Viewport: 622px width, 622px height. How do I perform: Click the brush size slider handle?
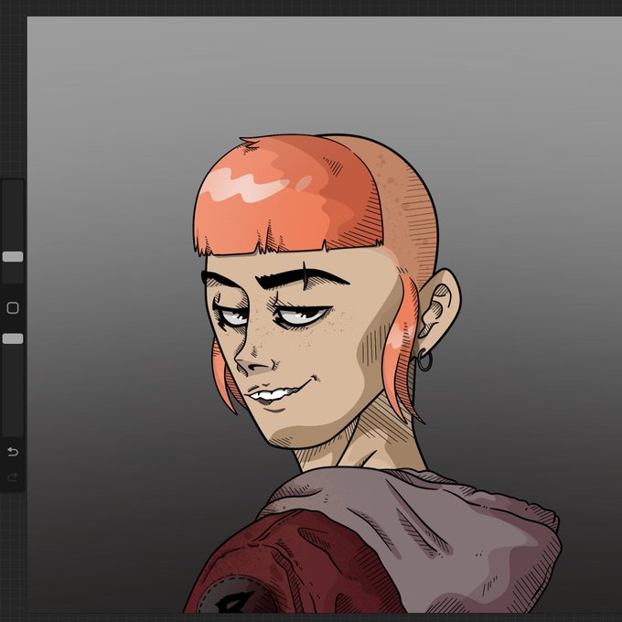coord(13,257)
